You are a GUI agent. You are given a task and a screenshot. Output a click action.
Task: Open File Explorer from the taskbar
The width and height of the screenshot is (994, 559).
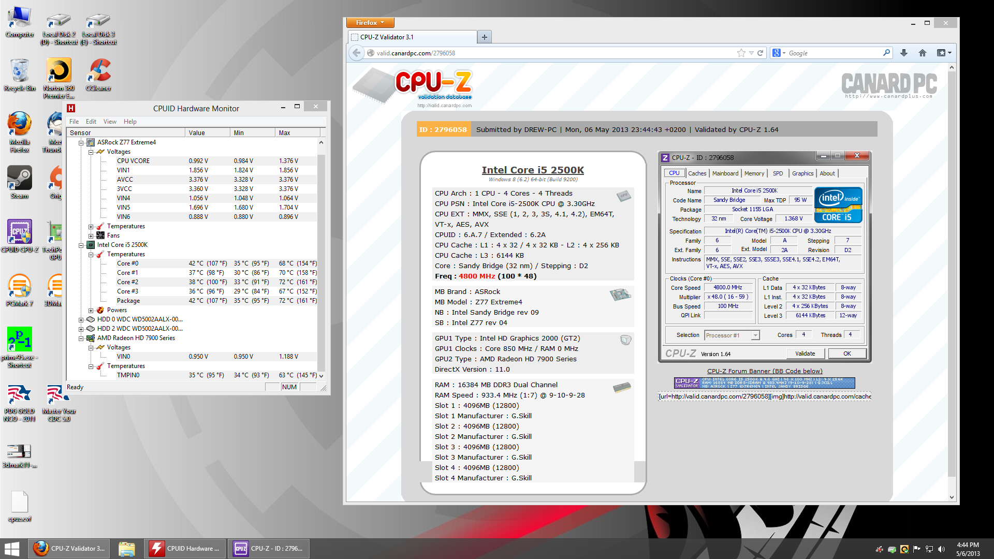[126, 549]
